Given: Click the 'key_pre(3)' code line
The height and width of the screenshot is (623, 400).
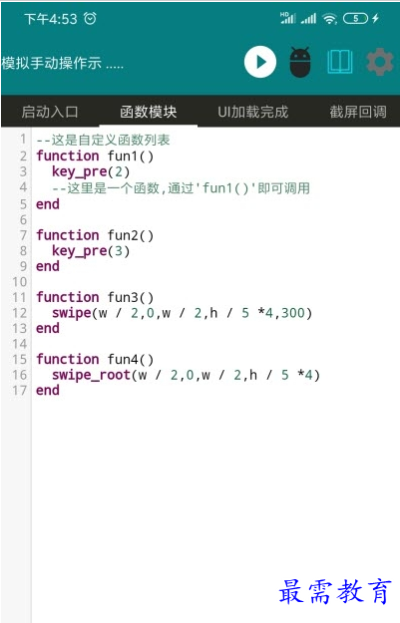Looking at the screenshot, I should 91,251.
